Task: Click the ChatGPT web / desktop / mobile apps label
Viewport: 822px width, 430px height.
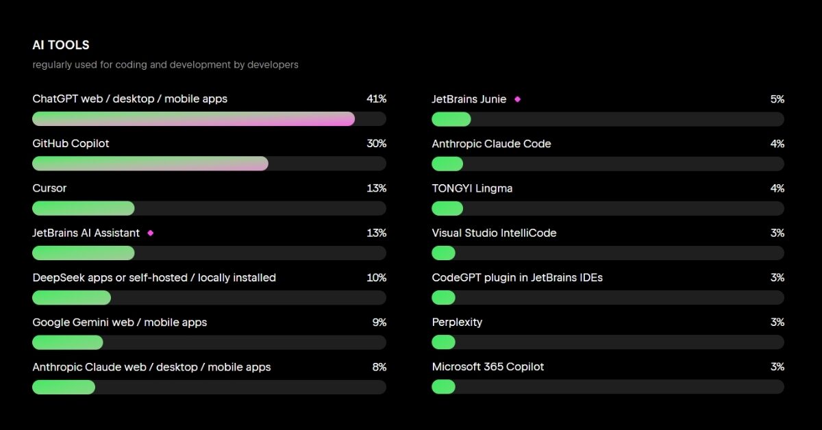Action: click(x=129, y=99)
